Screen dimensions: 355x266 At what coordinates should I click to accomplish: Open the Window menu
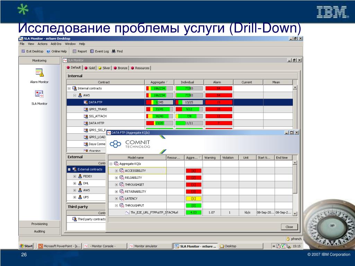[x=70, y=44]
